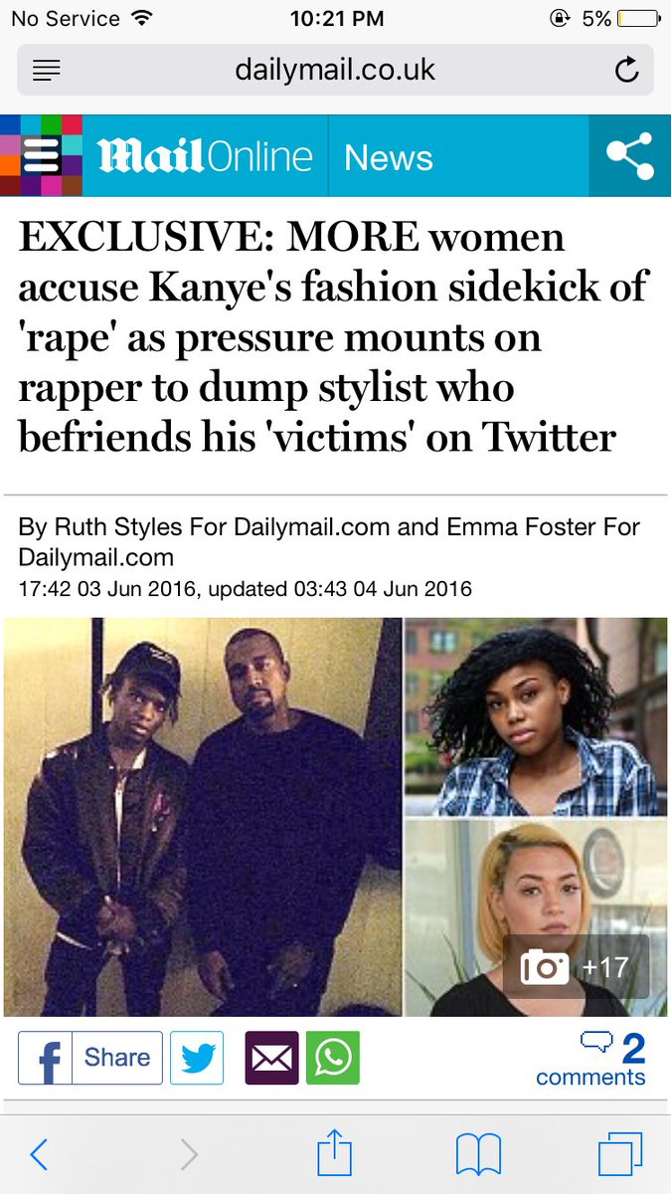The width and height of the screenshot is (671, 1194).
Task: Open the Safari reader view icon
Action: [46, 71]
